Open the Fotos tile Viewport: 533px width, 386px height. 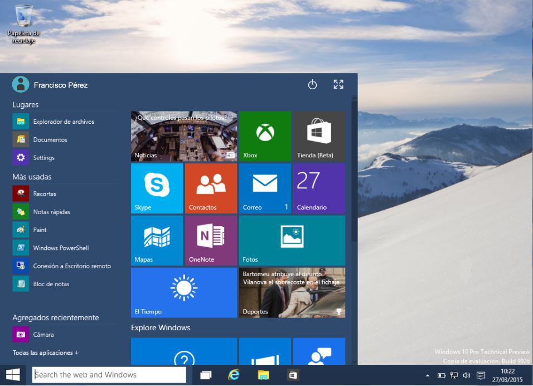(x=292, y=240)
